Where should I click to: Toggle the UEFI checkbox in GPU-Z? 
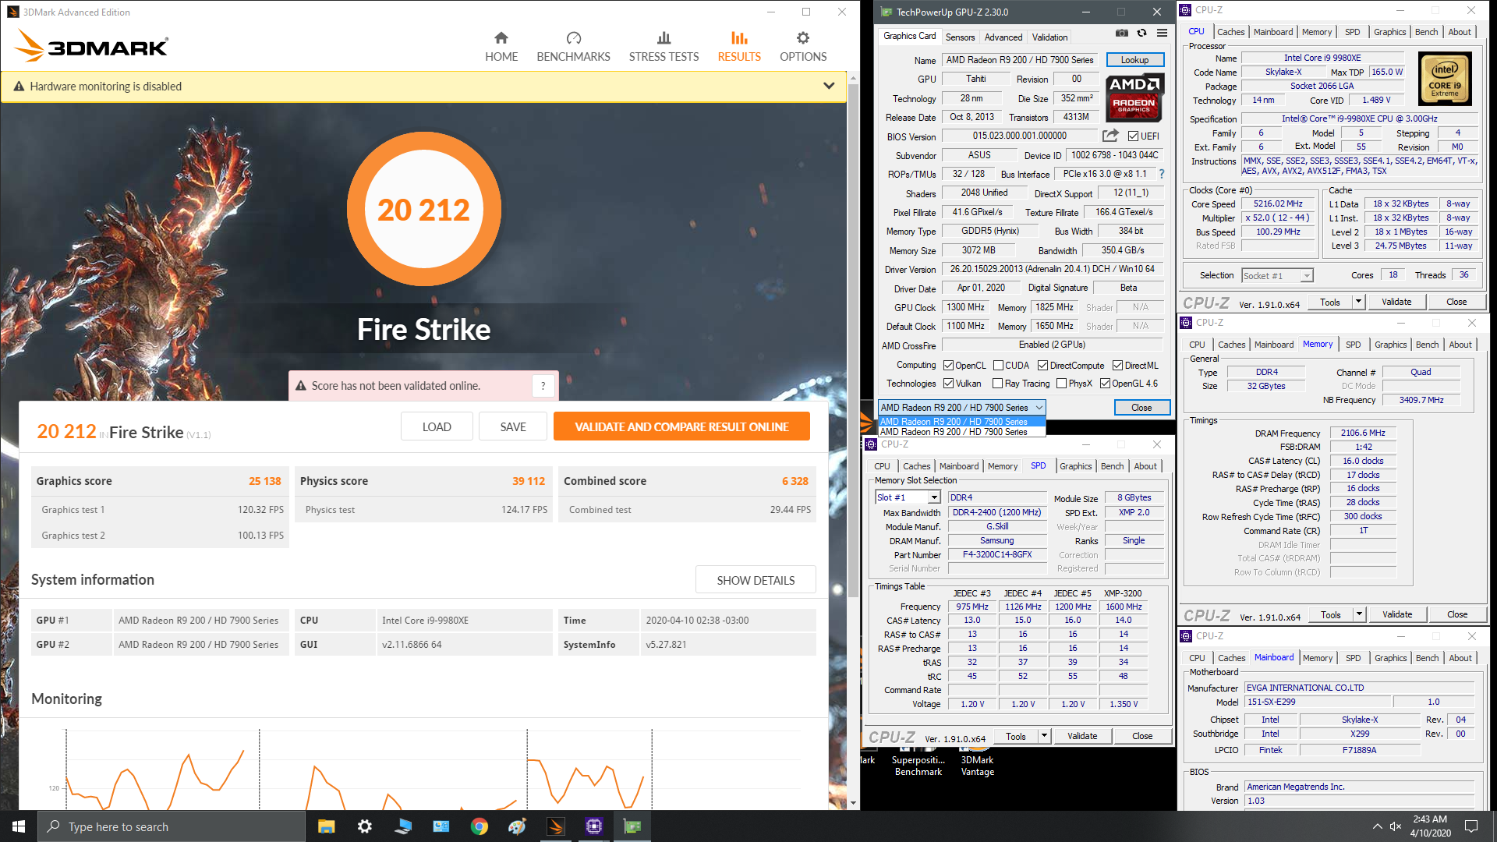point(1133,136)
